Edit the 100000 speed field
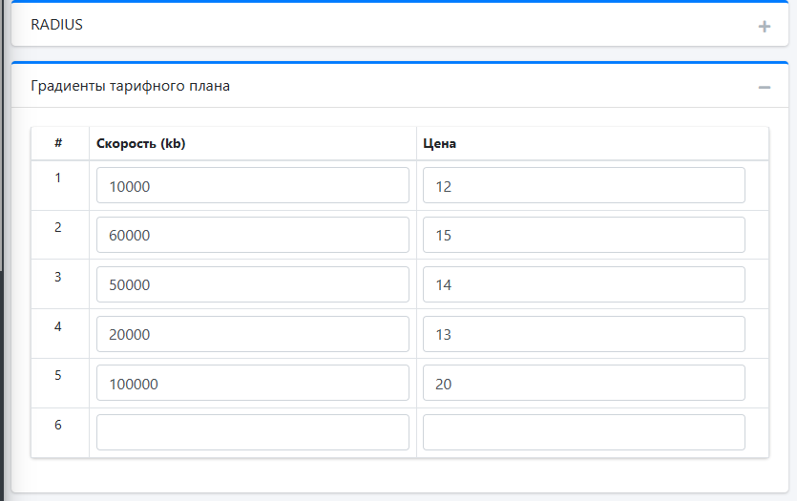This screenshot has height=501, width=797. 253,383
